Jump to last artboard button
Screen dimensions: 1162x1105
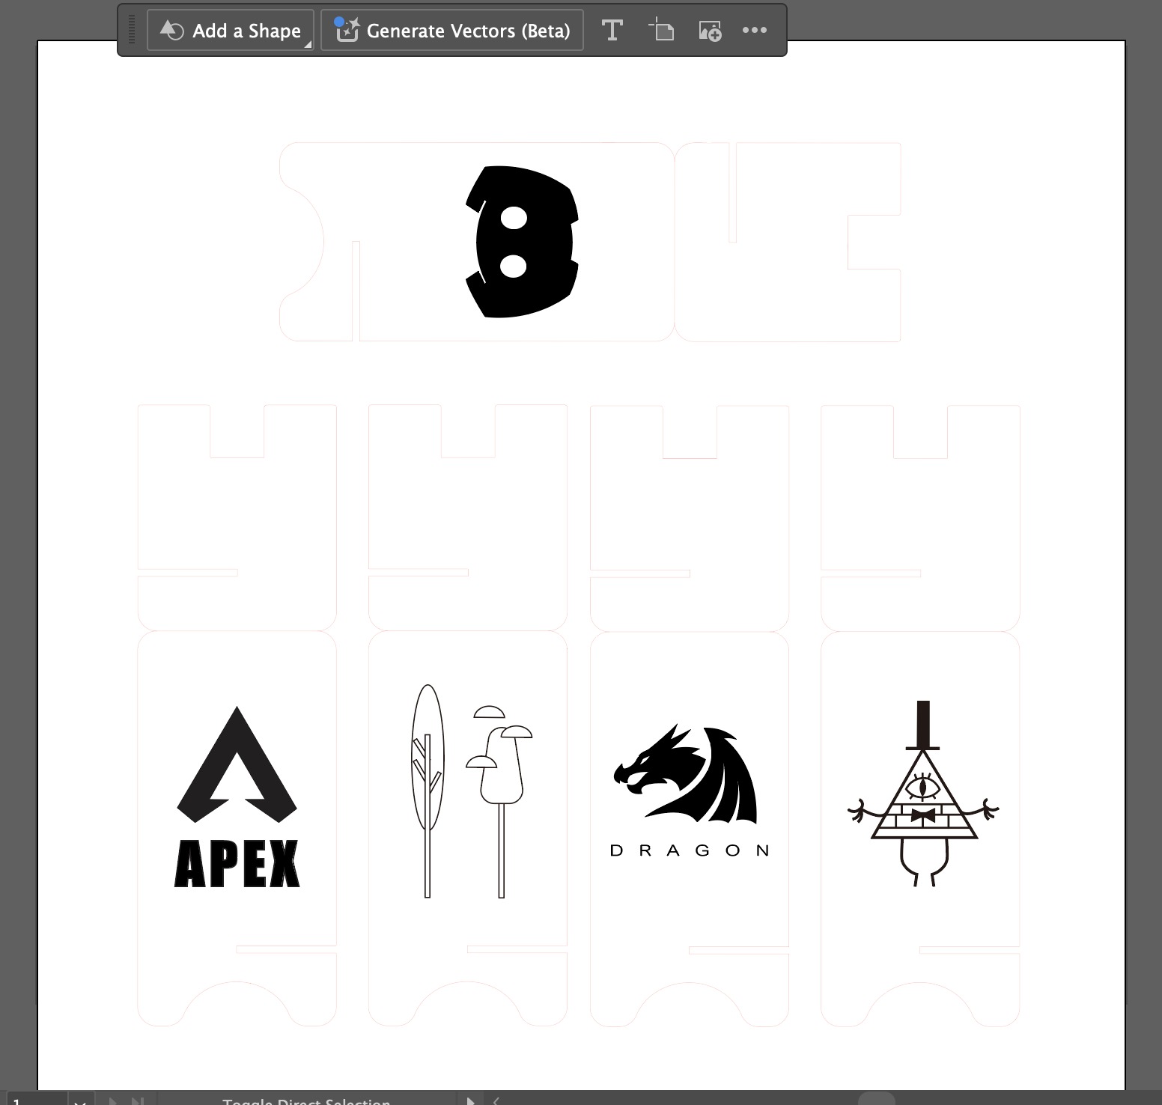pos(138,1101)
